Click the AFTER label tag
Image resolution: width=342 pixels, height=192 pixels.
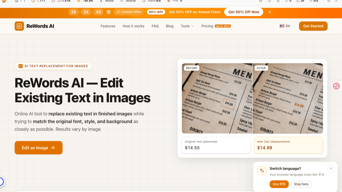coord(261,68)
